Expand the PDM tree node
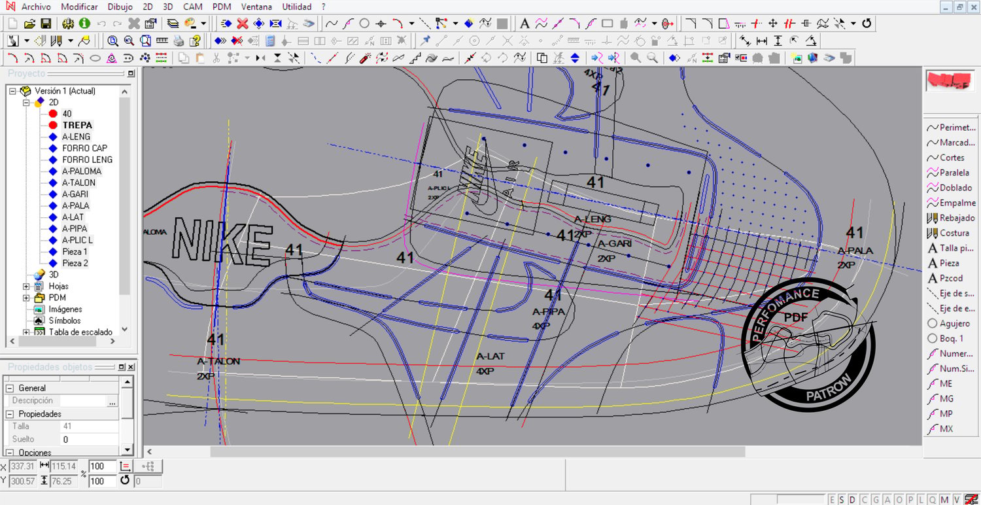 point(26,298)
